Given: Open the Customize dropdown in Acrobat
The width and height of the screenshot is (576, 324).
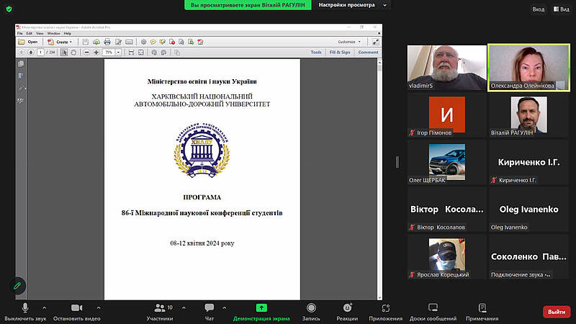Looking at the screenshot, I should point(349,42).
